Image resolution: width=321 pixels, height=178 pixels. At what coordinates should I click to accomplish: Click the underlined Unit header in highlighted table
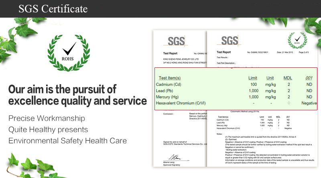[270, 78]
